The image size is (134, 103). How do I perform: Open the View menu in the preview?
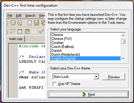click(x=42, y=16)
